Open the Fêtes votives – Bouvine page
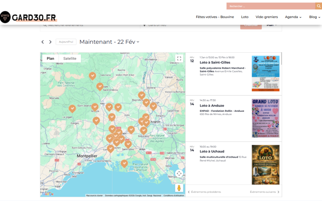 click(215, 17)
